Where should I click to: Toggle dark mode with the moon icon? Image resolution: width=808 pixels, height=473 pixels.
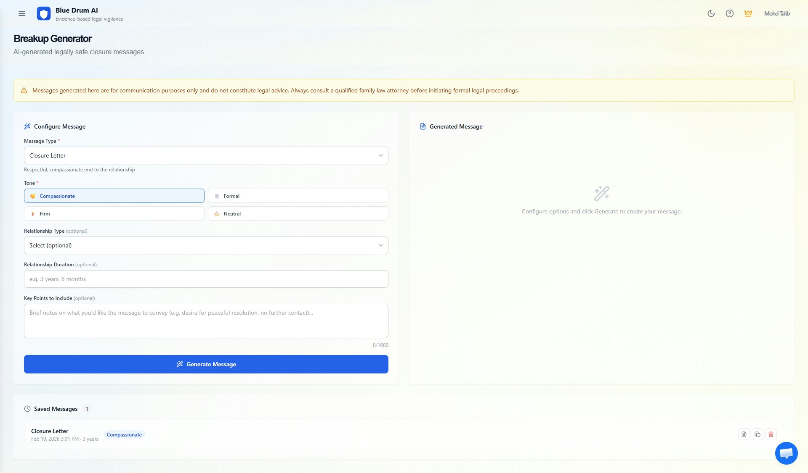click(711, 13)
